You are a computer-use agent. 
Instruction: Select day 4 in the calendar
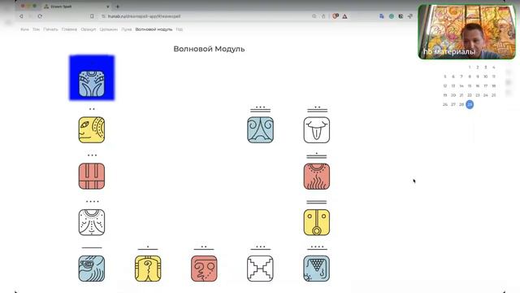click(494, 67)
